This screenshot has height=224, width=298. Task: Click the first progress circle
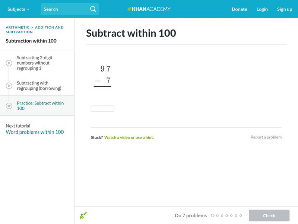click(x=213, y=215)
